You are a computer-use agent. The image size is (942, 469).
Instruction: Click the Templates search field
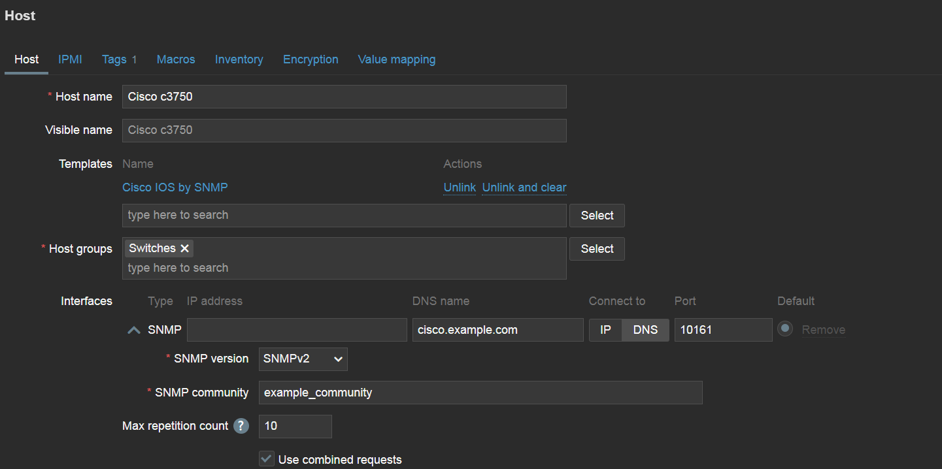point(345,216)
